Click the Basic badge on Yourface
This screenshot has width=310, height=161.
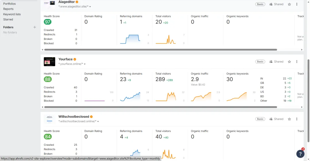[260, 62]
